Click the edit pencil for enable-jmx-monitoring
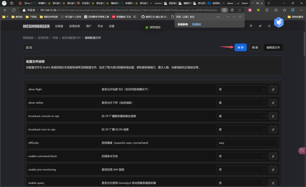This screenshot has height=187, width=306. [273, 169]
